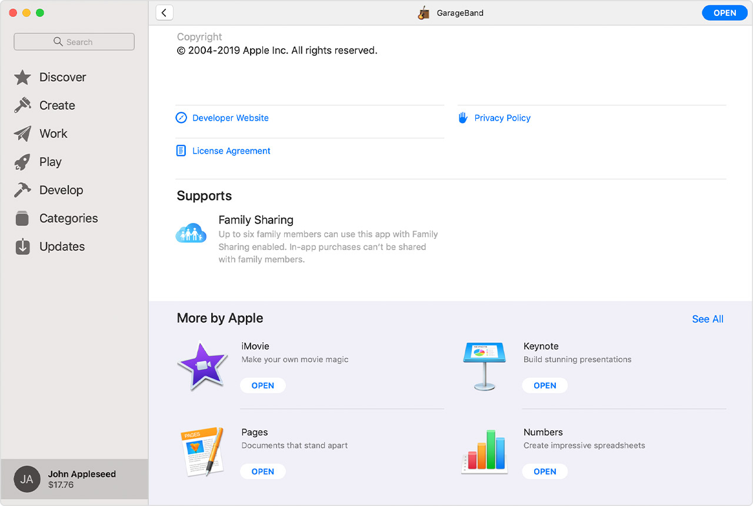Click the $17.76 account balance
The image size is (753, 506).
tap(61, 485)
